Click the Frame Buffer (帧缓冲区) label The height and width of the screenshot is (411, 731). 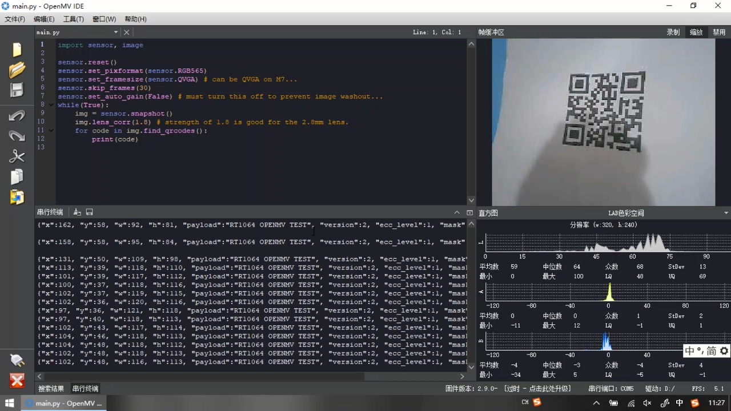(491, 33)
